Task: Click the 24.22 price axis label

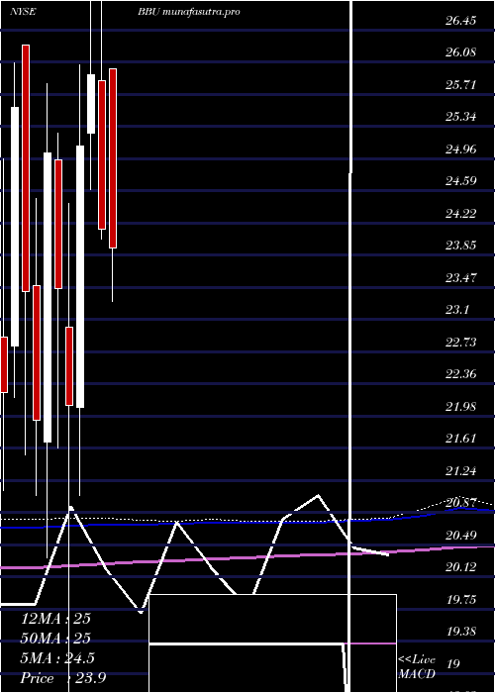Action: tap(460, 214)
